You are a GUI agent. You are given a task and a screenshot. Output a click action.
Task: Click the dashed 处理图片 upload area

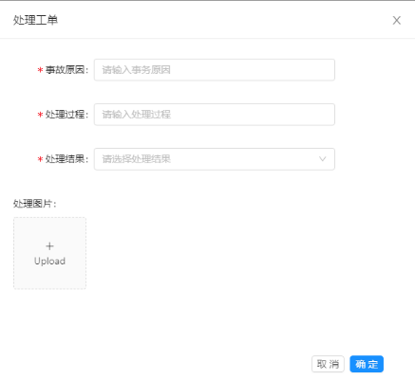click(49, 253)
